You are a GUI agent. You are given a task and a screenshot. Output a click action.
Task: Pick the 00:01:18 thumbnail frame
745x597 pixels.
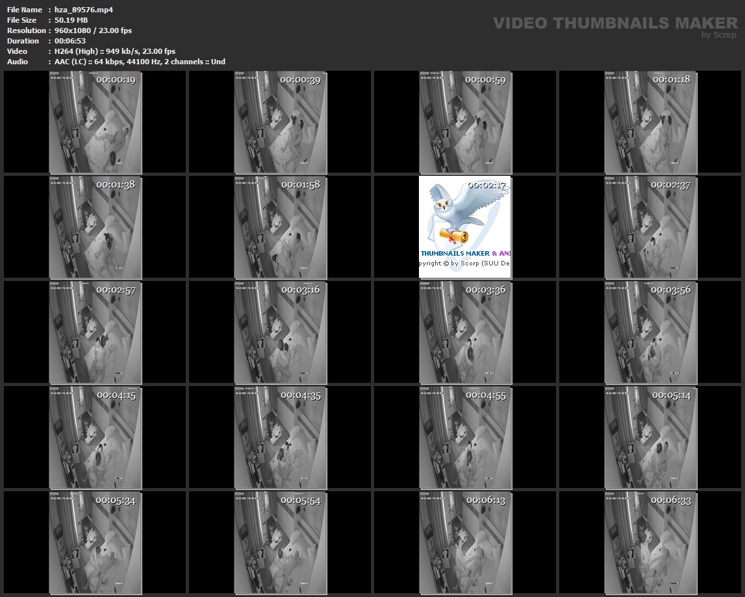[650, 123]
